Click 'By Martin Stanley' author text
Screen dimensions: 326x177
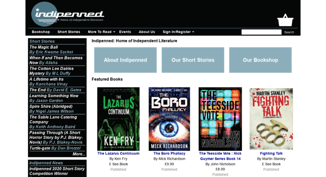click(x=271, y=159)
